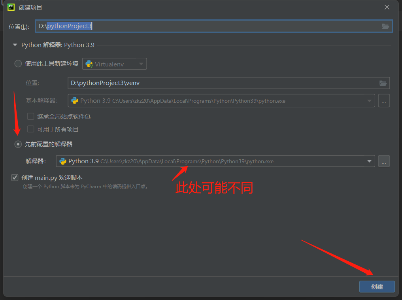Click the 创建 button
402x300 pixels.
(377, 287)
